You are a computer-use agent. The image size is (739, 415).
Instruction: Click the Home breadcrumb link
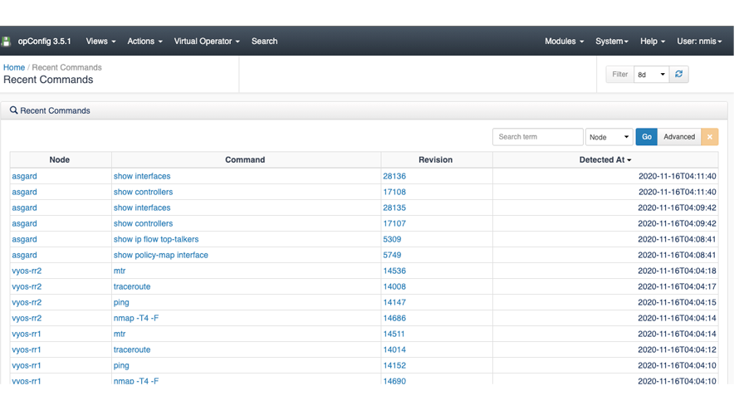click(14, 67)
